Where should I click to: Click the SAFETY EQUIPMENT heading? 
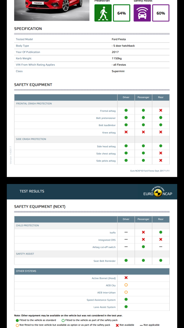point(33,85)
